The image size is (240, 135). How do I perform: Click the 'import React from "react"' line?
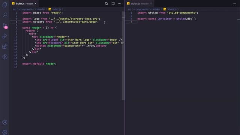click(42, 13)
